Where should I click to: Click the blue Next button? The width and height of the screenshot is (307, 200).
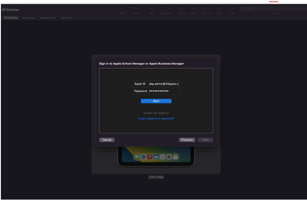(x=156, y=101)
